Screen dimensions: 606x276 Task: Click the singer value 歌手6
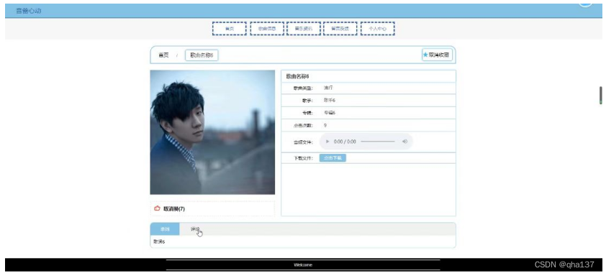(x=330, y=101)
